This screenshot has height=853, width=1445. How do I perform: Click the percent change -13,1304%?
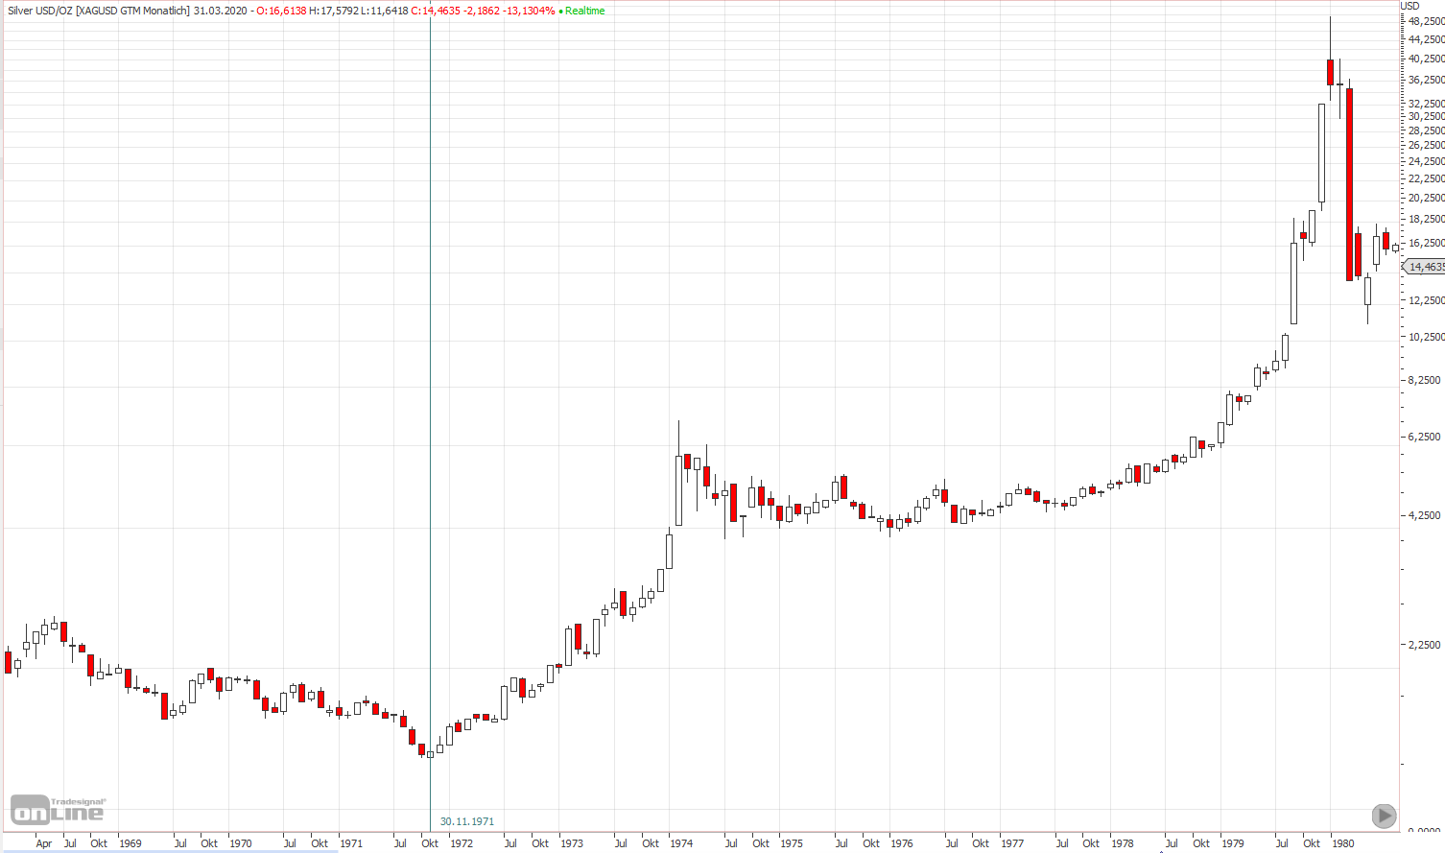pyautogui.click(x=529, y=11)
